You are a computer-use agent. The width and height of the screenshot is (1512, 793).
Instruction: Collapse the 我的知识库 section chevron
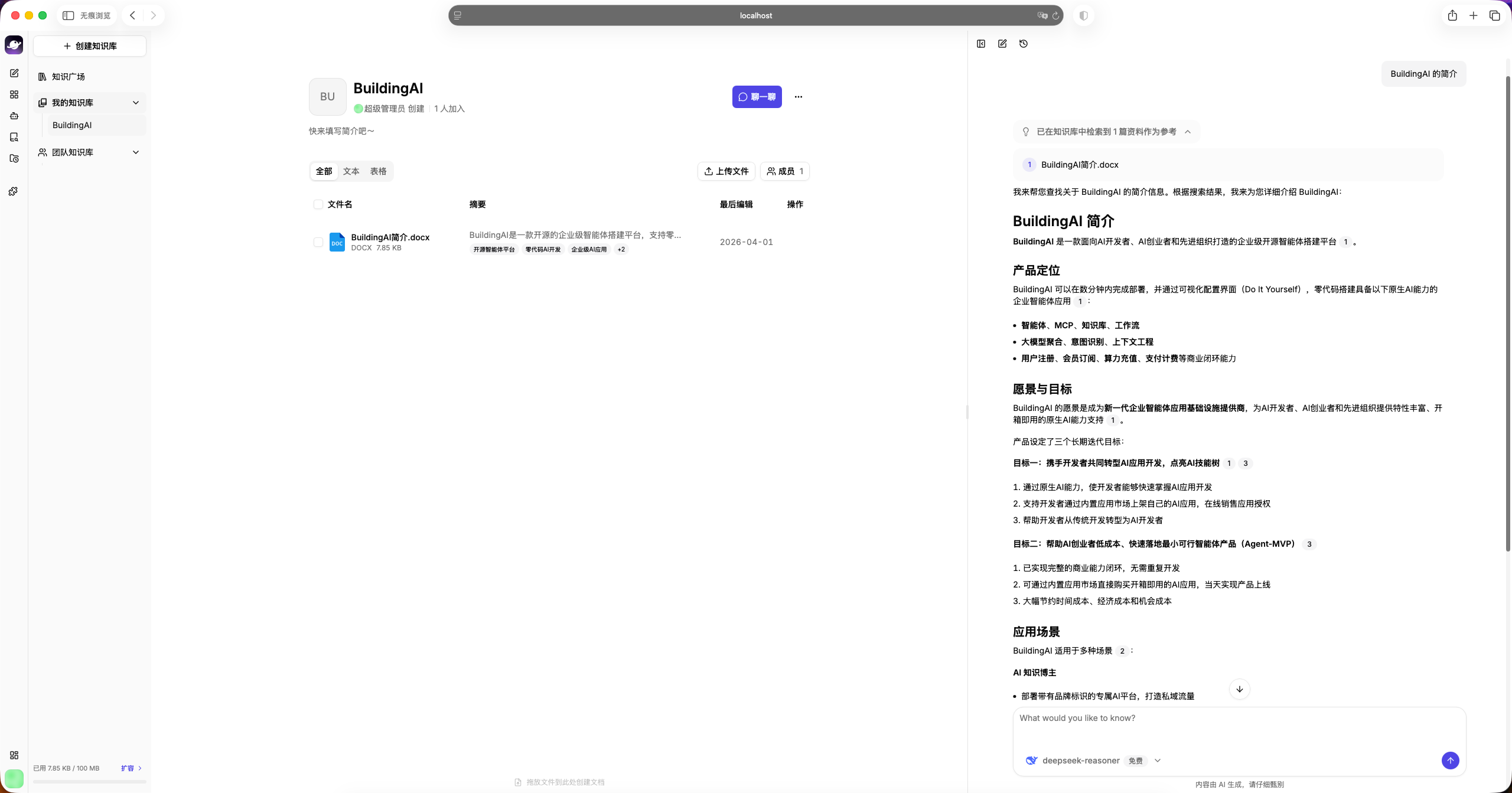[136, 103]
